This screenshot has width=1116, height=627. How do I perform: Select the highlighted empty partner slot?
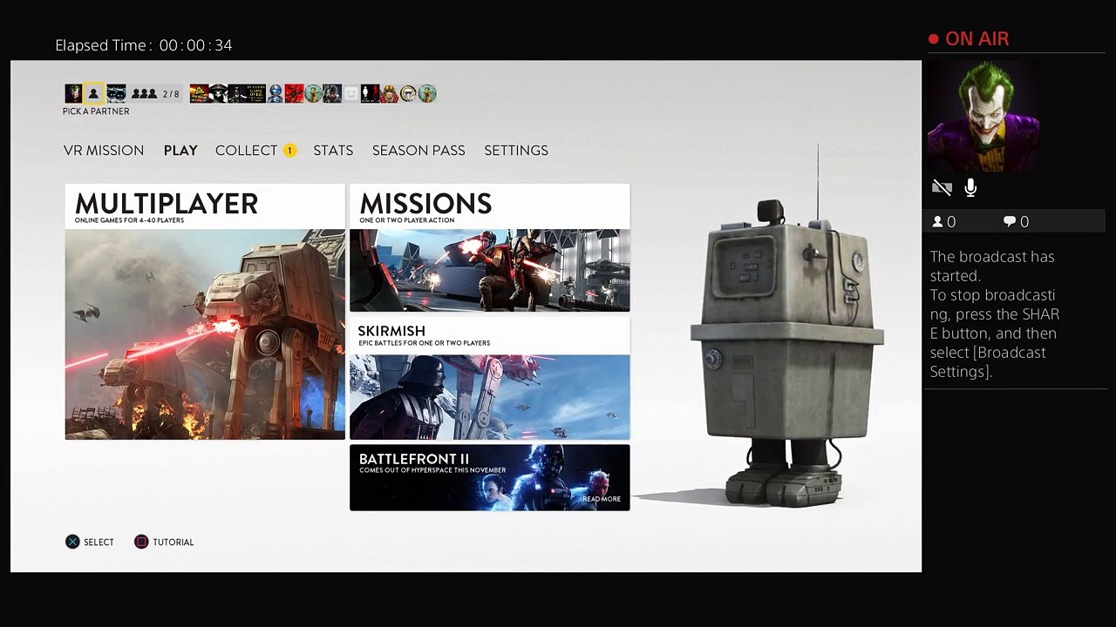click(93, 93)
